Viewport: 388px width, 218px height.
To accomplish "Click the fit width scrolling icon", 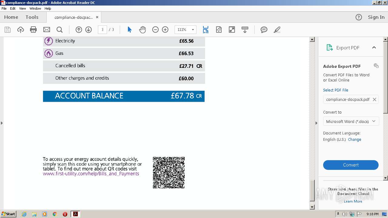I will click(206, 30).
